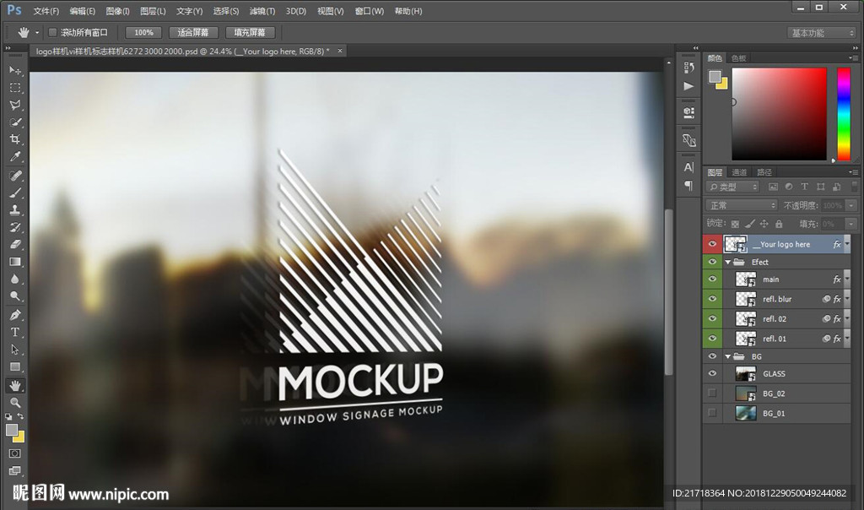Open the fill slider dropdown
Viewport: 864px width, 510px height.
coord(851,224)
